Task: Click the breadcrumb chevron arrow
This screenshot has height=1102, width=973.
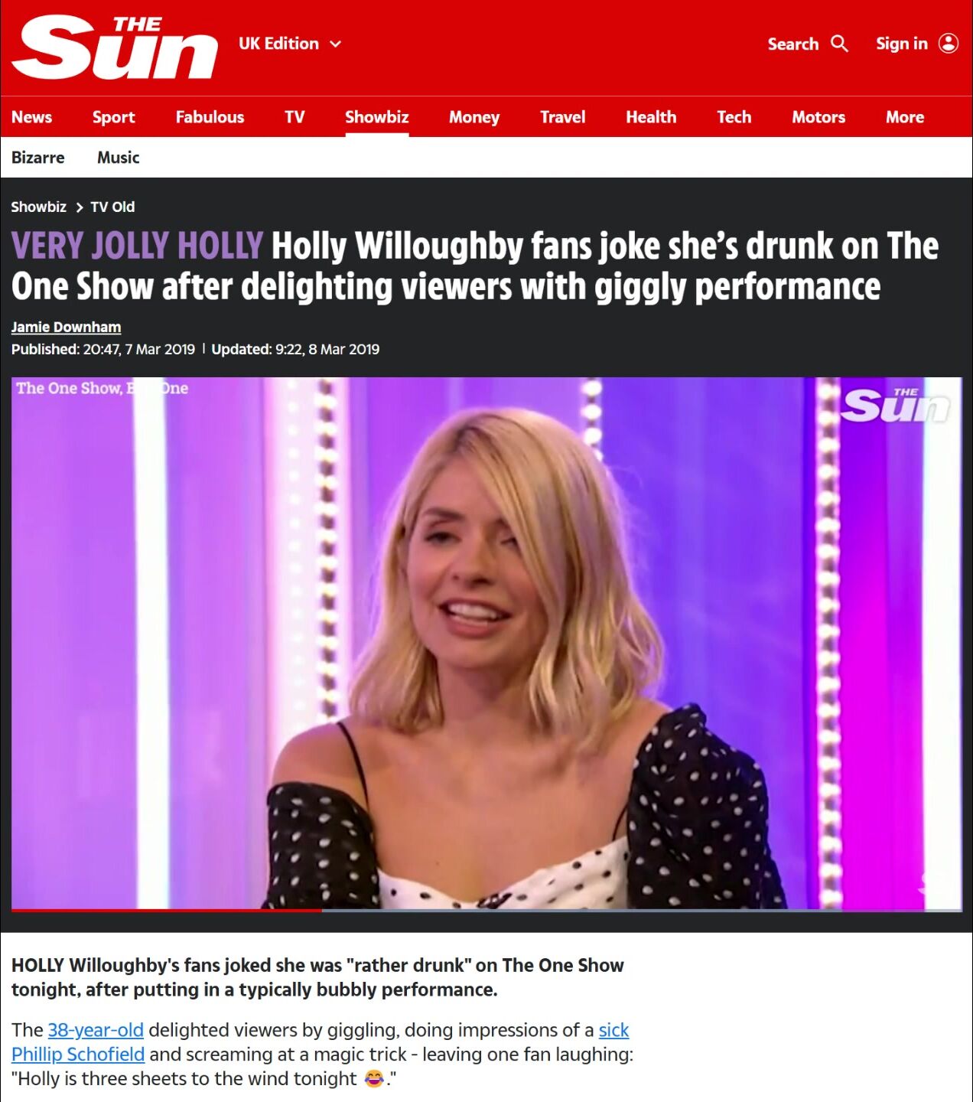Action: tap(79, 207)
